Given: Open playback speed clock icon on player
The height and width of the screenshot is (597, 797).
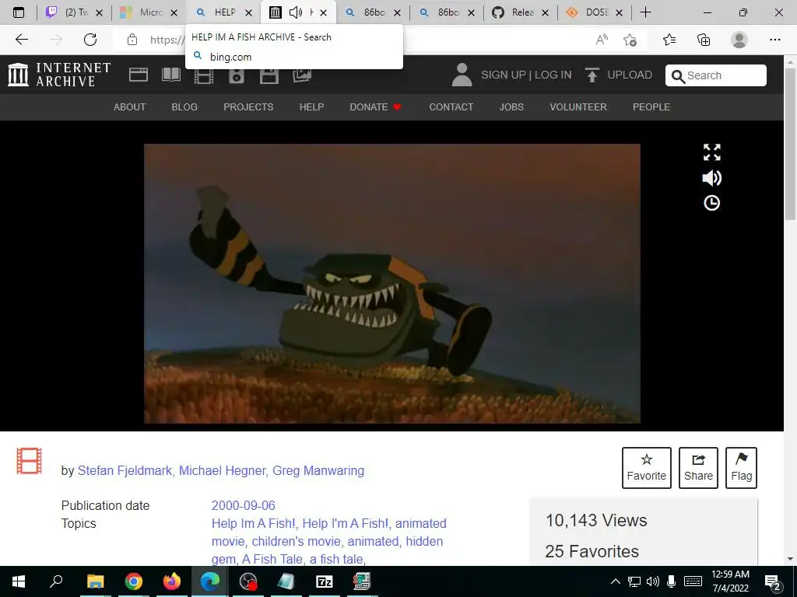Looking at the screenshot, I should coord(711,203).
